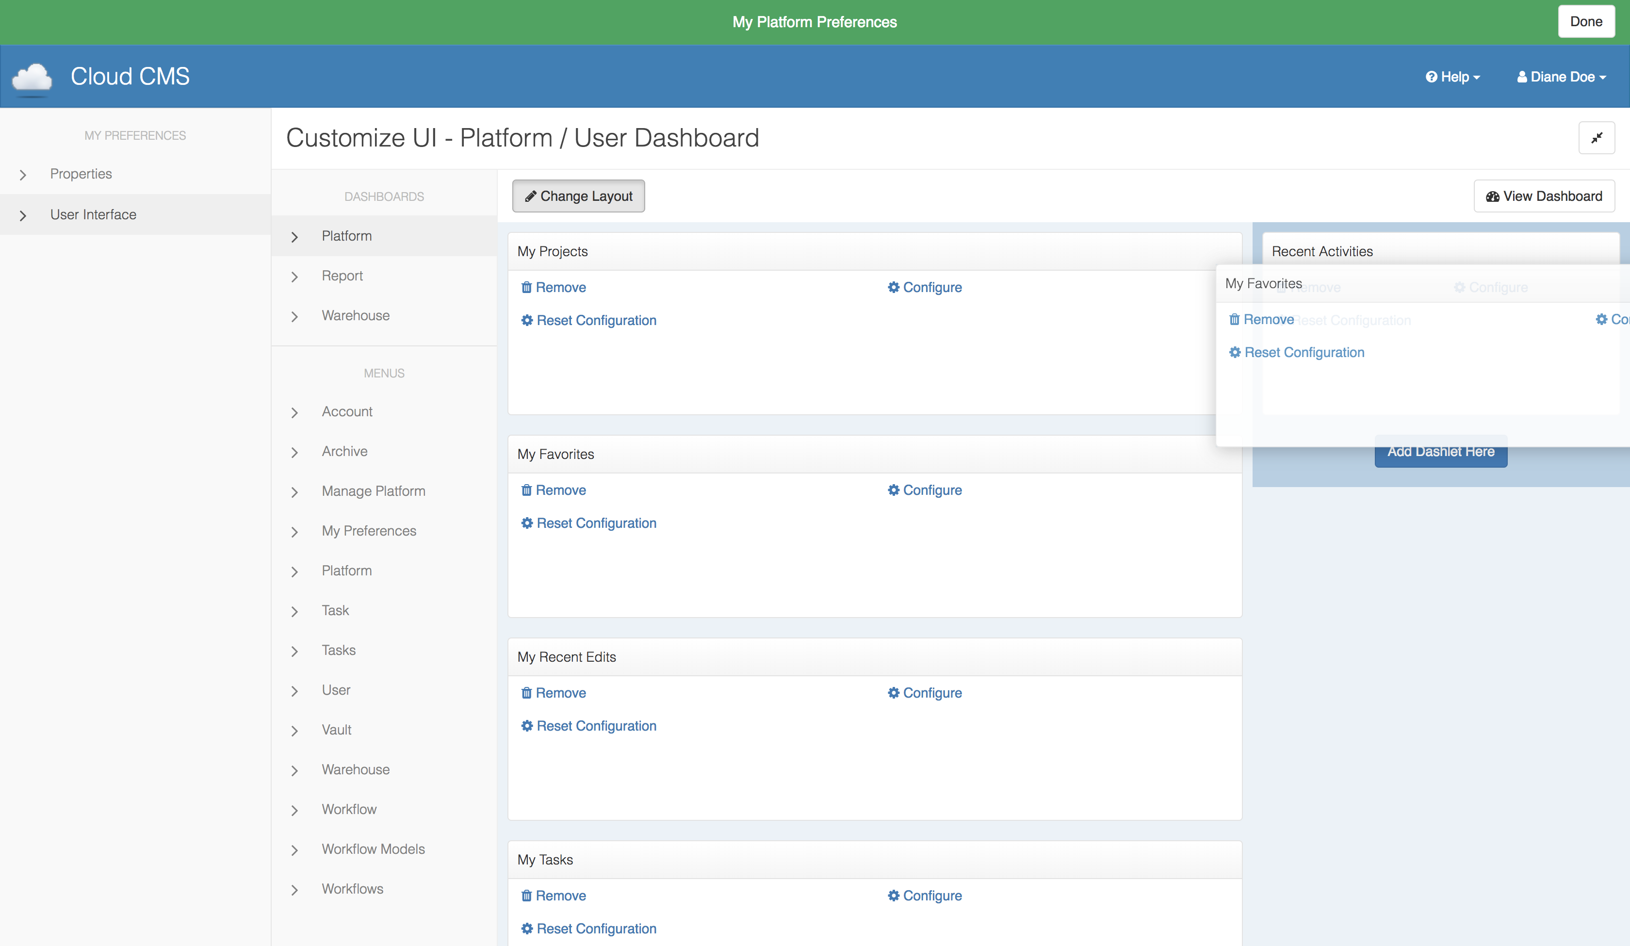Expand the Report dashboard chevron
The width and height of the screenshot is (1630, 946).
[295, 277]
